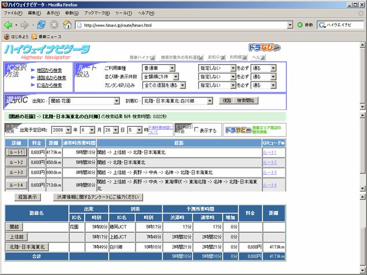Click the ハイウェイナビゲータ site logo

point(47,51)
